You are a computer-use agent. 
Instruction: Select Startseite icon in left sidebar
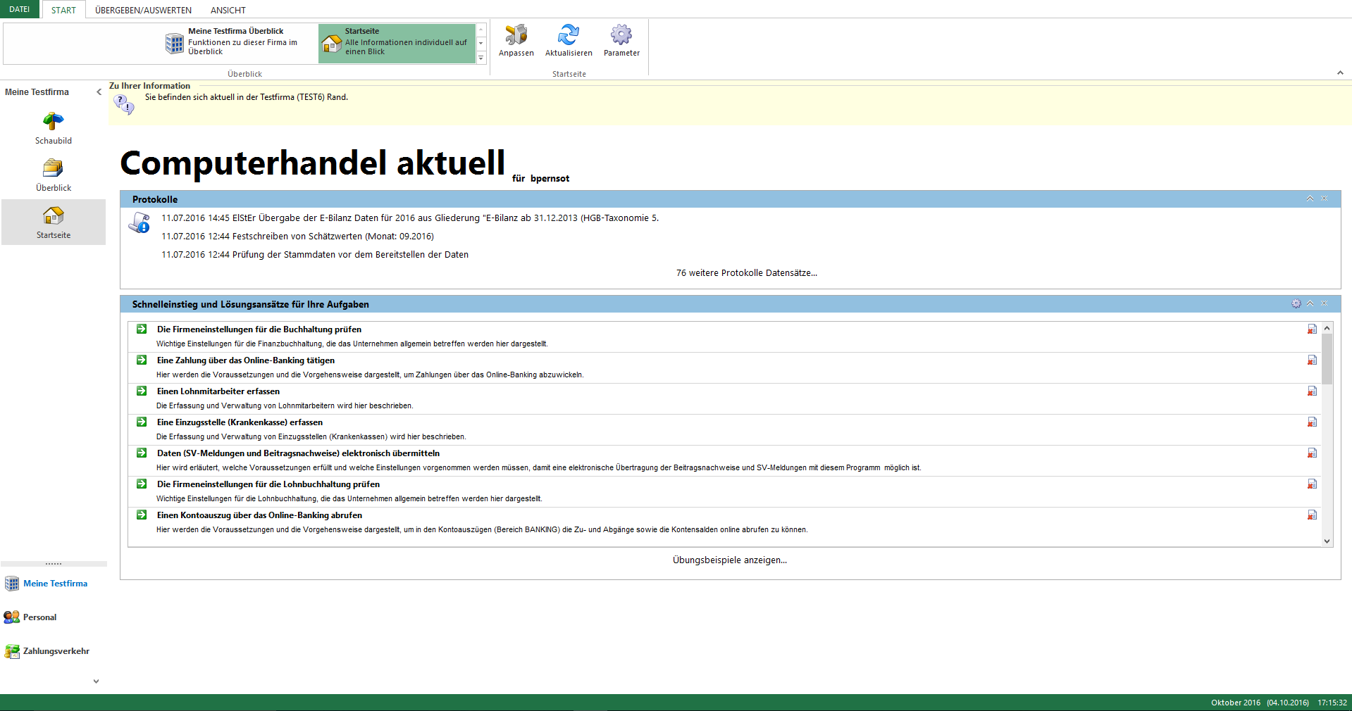coord(54,216)
